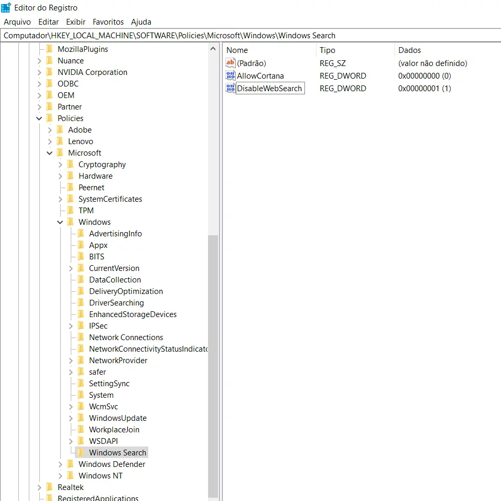
Task: Expand the Hardware key
Action: (x=60, y=176)
